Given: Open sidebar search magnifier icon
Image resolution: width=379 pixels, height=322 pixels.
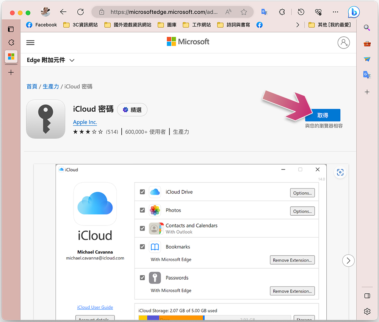Looking at the screenshot, I should tap(367, 28).
